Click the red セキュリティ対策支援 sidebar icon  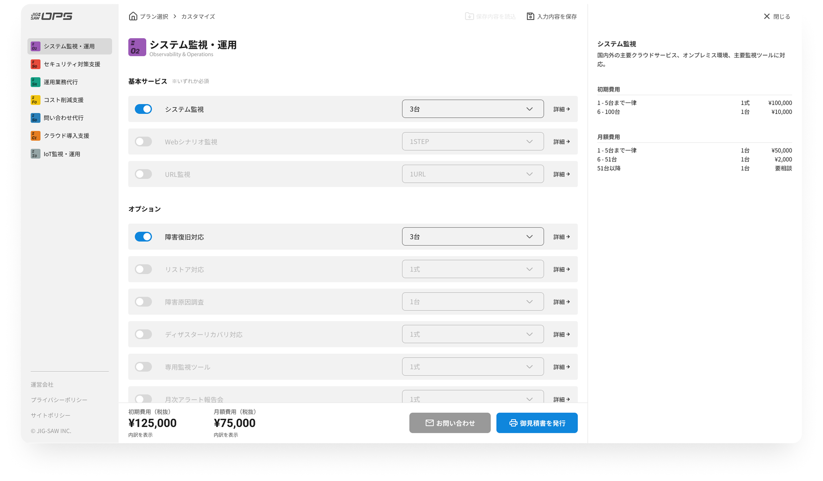(35, 64)
